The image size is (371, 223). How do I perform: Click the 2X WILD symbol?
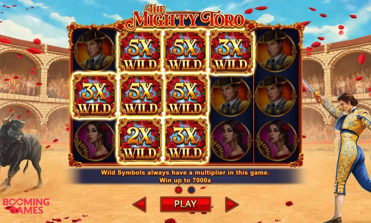click(x=140, y=140)
